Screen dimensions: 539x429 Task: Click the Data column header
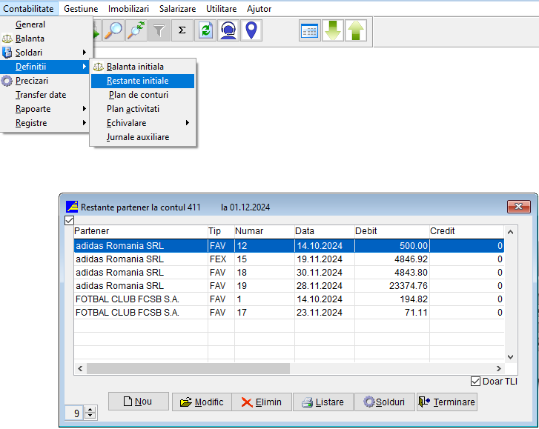click(x=325, y=231)
